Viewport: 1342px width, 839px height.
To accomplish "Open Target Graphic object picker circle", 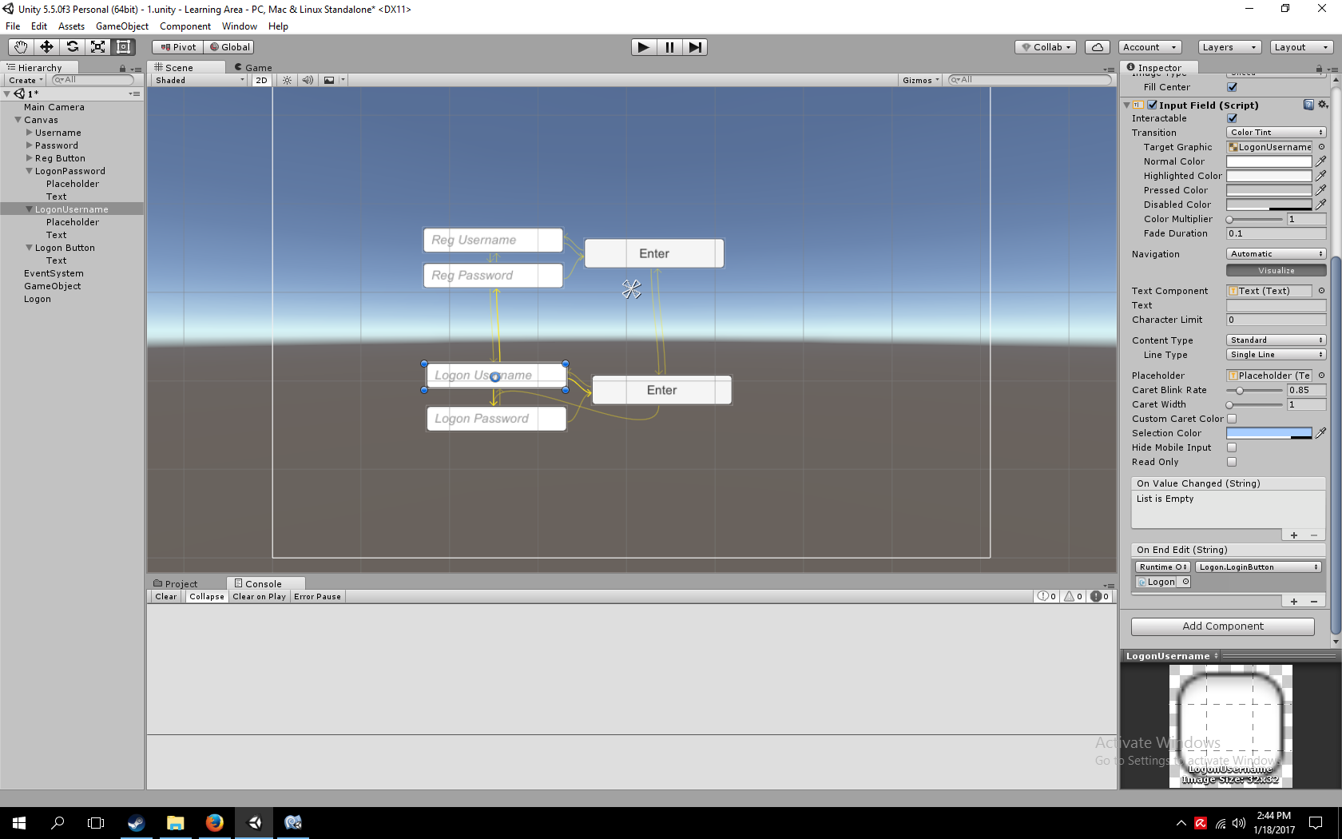I will tap(1321, 147).
